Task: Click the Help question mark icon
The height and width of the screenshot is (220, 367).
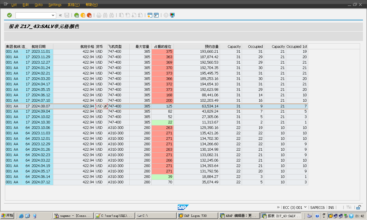Action: (x=166, y=15)
